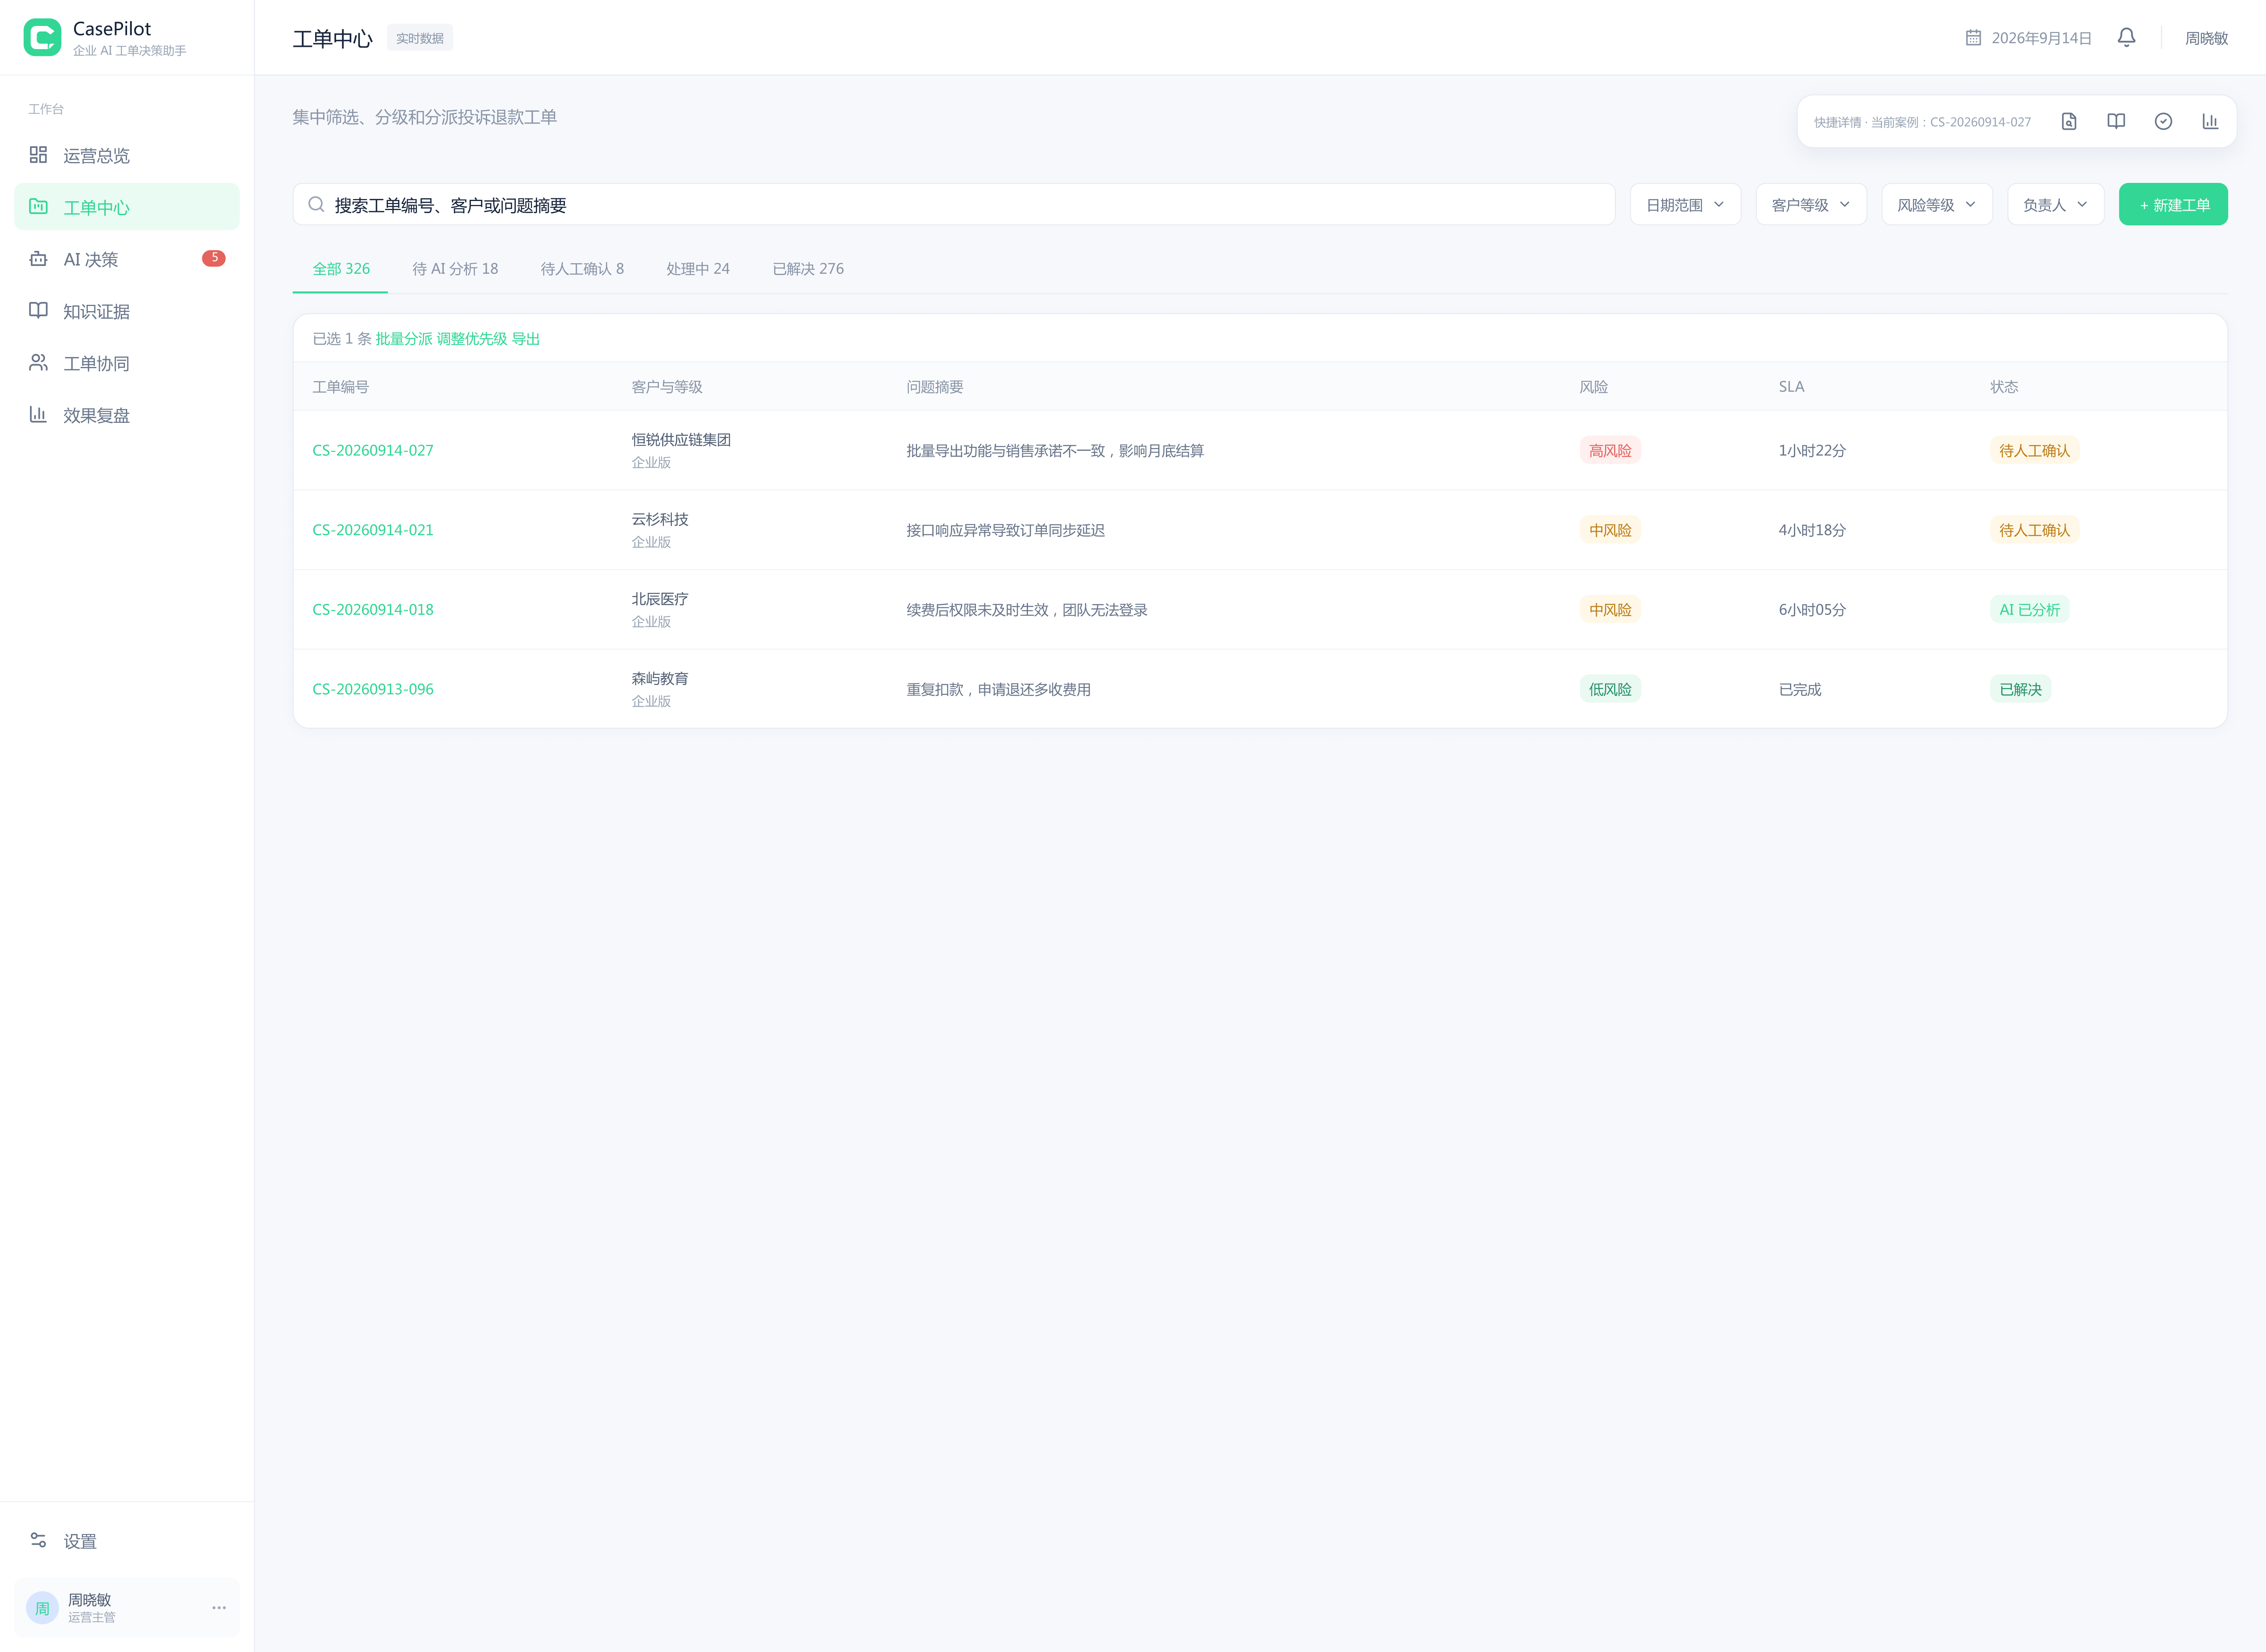Show the 已解决 276 tab
This screenshot has width=2266, height=1652.
(808, 269)
